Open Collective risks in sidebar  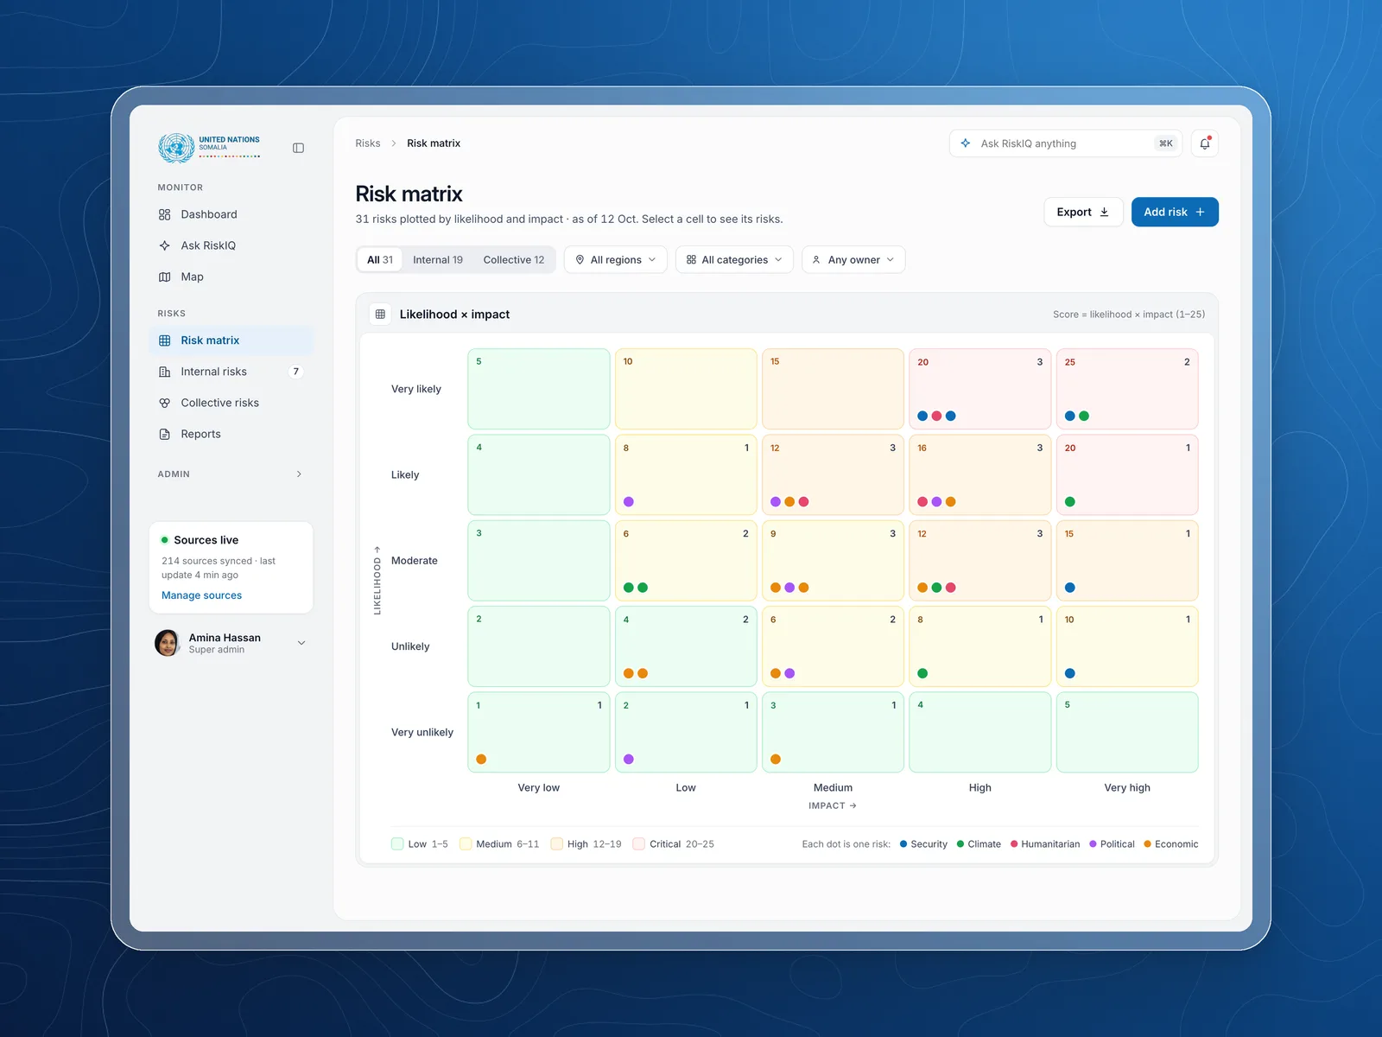tap(231, 403)
